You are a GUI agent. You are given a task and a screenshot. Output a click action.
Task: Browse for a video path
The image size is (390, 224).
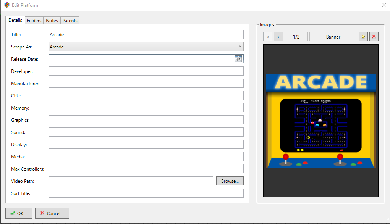pos(230,181)
